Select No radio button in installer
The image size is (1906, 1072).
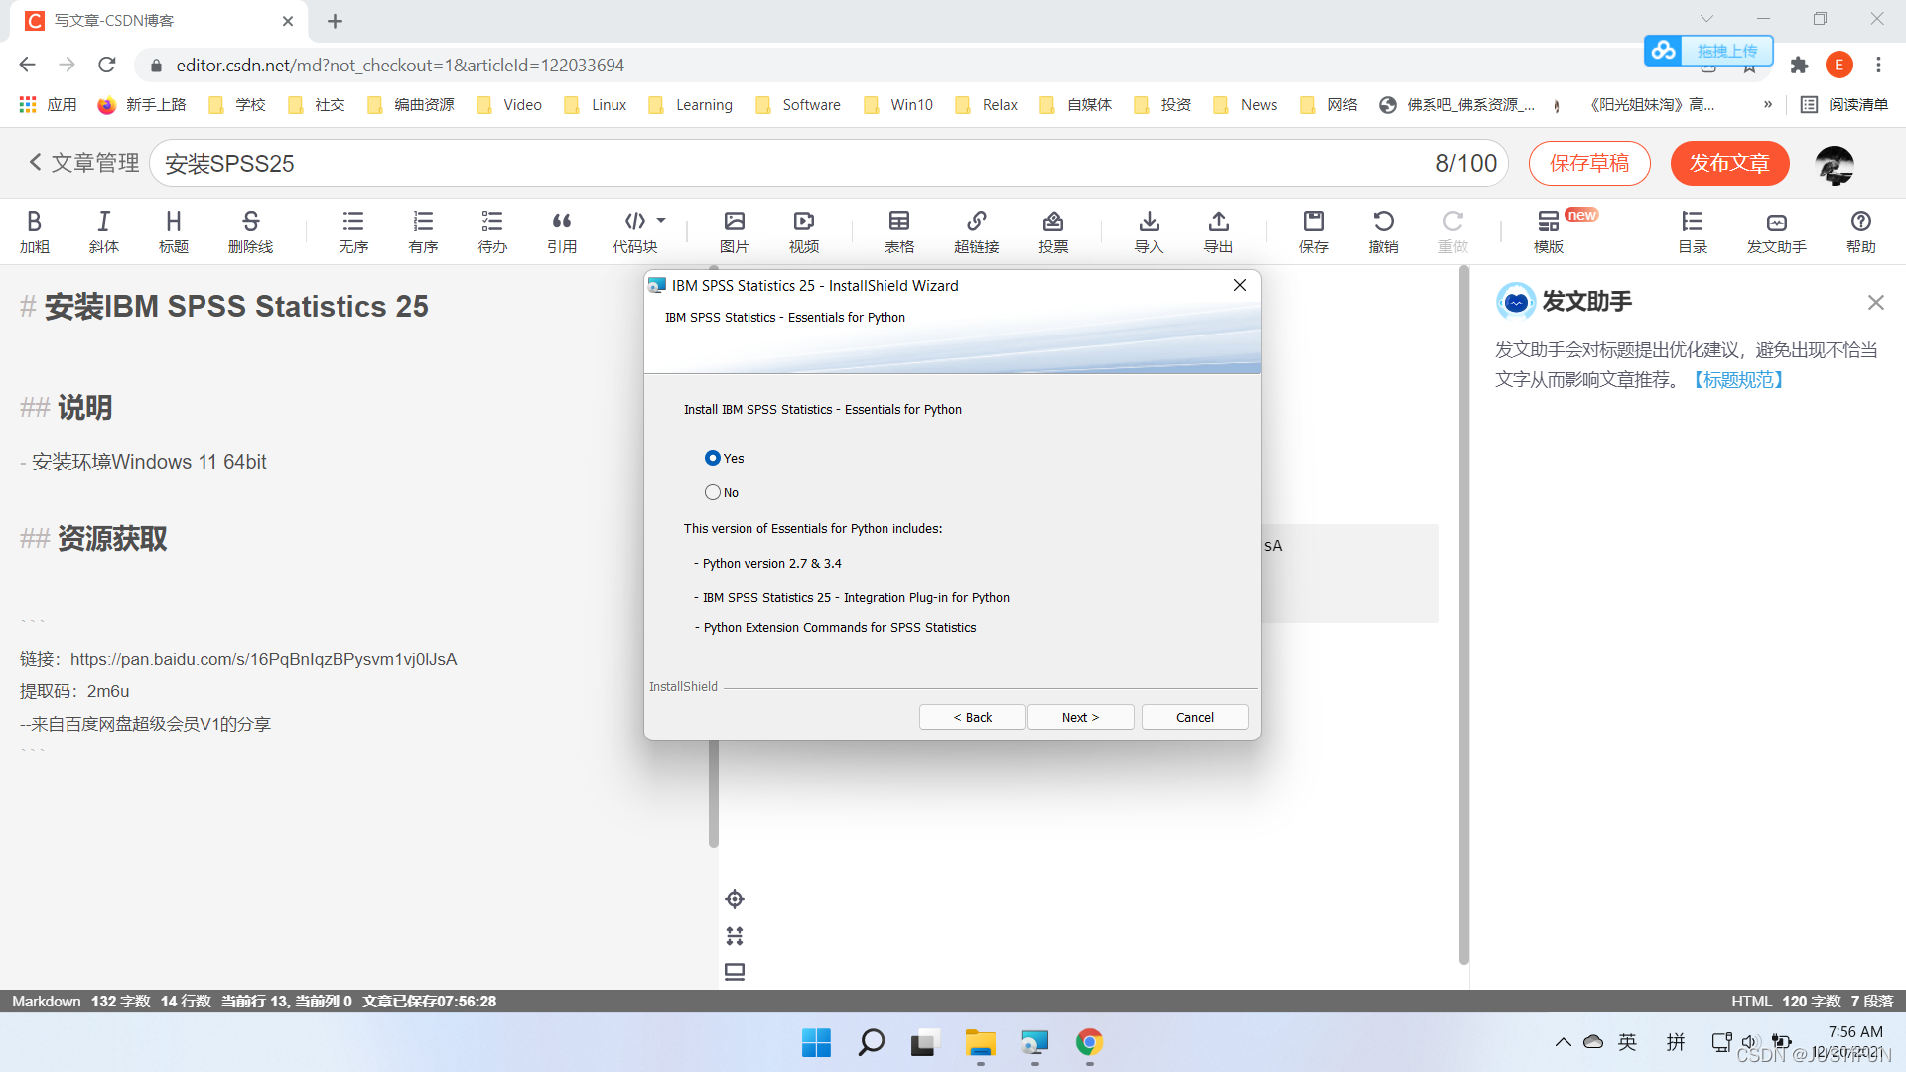pos(713,492)
